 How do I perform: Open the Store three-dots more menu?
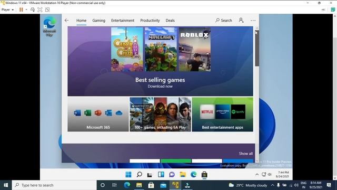[x=253, y=21]
